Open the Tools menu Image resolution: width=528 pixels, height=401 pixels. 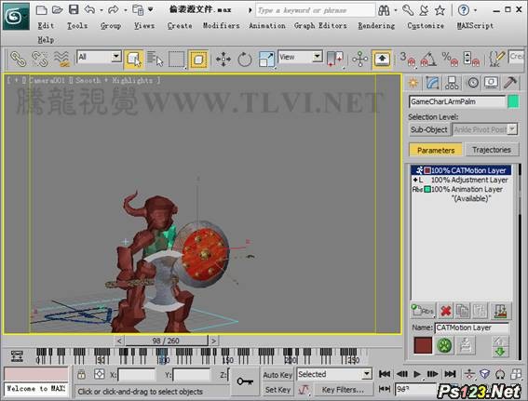[77, 25]
